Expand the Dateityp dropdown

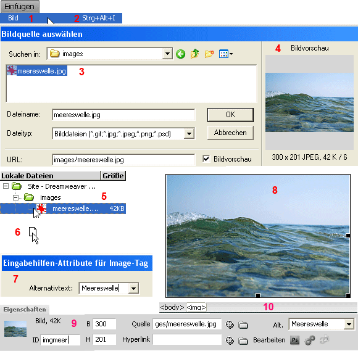(x=189, y=134)
